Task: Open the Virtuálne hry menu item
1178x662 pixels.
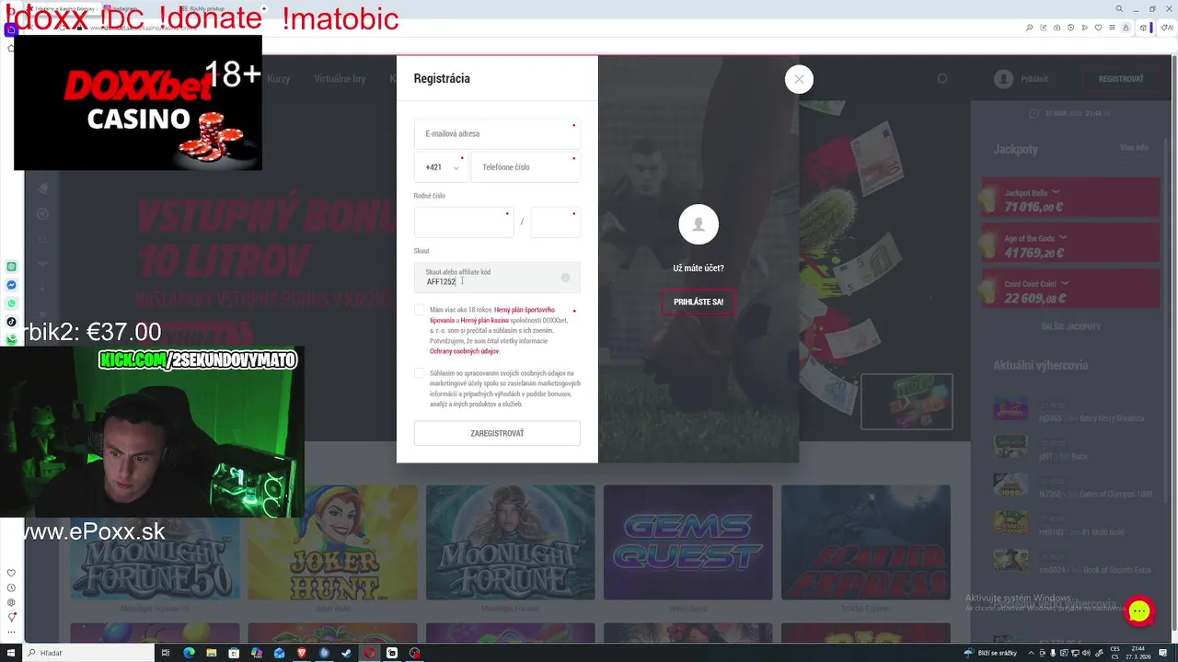Action: click(x=340, y=79)
